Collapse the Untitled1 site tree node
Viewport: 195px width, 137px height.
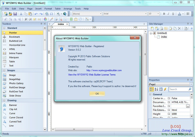click(151, 33)
